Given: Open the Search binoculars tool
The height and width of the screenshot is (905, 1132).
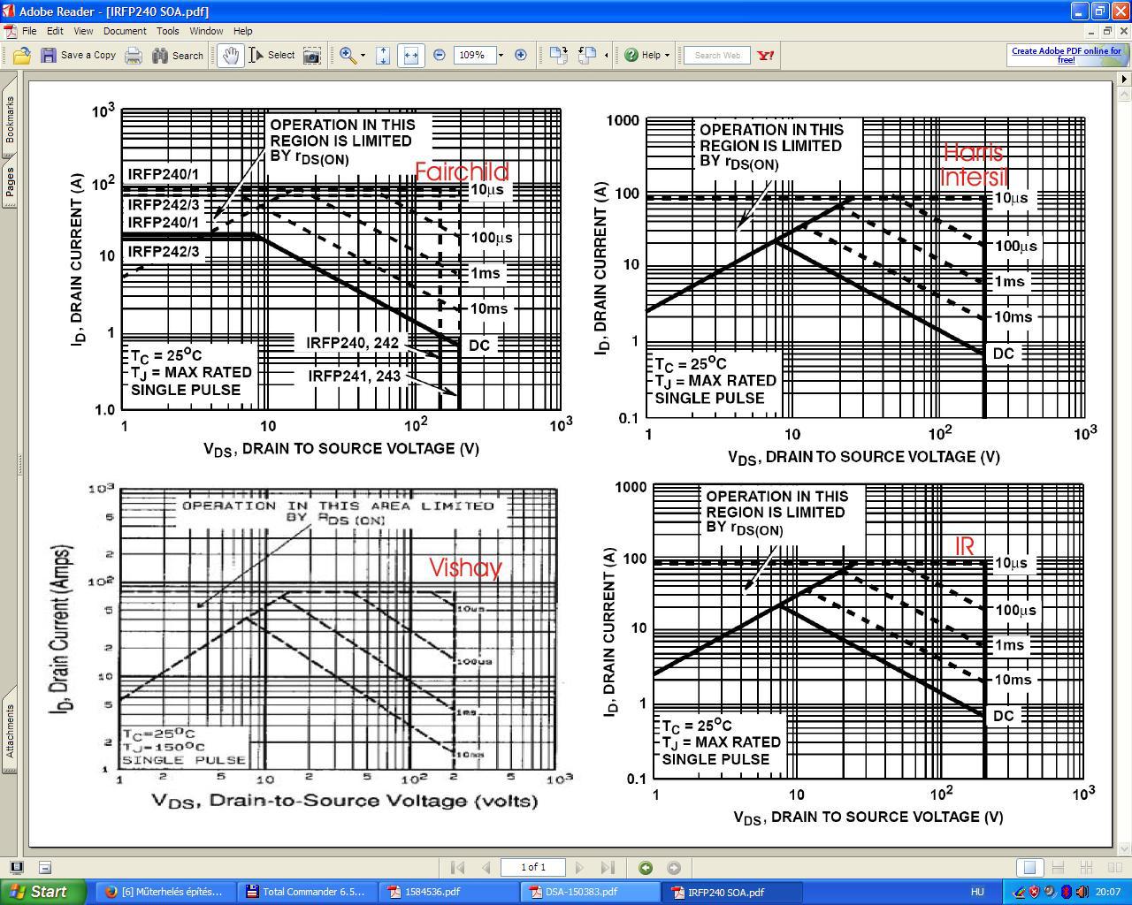Looking at the screenshot, I should click(x=178, y=55).
